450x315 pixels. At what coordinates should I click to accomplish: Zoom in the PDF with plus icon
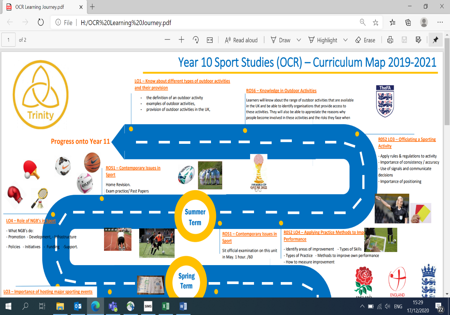tap(182, 40)
